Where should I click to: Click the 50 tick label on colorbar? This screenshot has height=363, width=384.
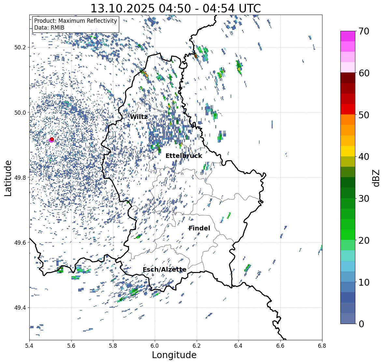click(364, 115)
